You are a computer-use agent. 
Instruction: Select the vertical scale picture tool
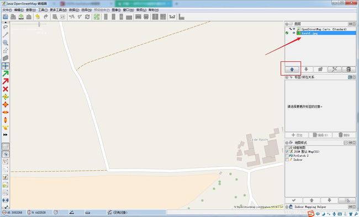click(6, 120)
